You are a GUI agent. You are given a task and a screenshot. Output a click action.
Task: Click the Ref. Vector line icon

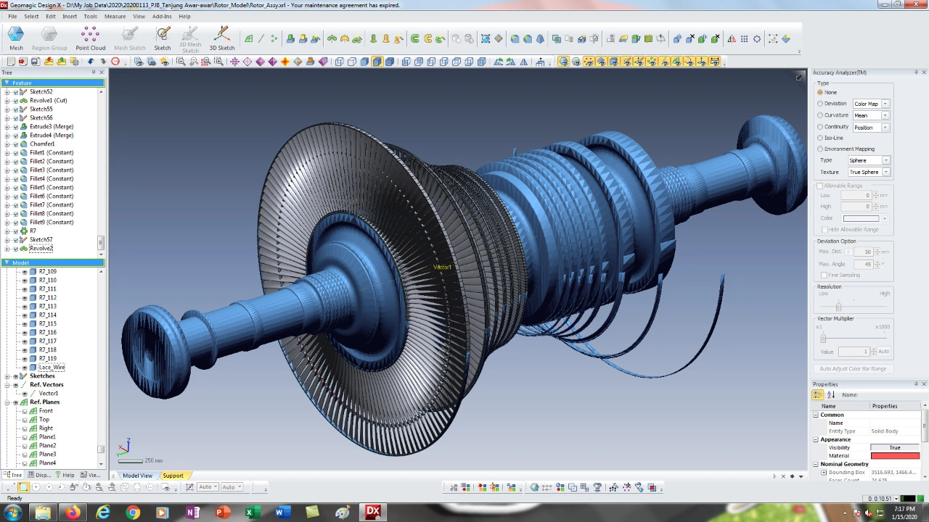tap(262, 38)
